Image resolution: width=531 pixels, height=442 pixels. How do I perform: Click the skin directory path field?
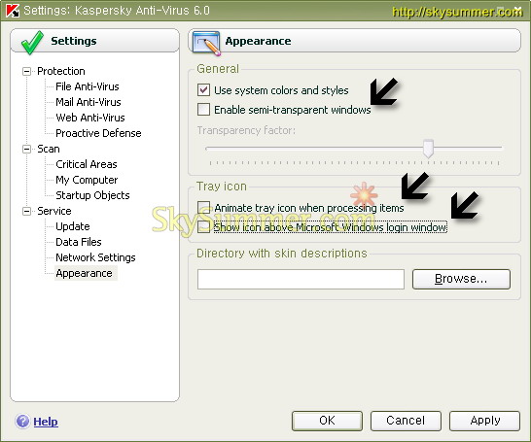[301, 280]
